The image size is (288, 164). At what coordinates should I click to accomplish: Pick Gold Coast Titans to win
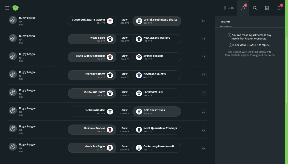tap(157, 112)
